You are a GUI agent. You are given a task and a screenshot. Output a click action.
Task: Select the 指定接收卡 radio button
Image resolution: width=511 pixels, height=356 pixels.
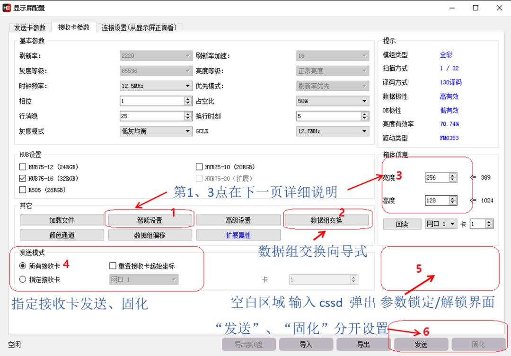point(23,279)
